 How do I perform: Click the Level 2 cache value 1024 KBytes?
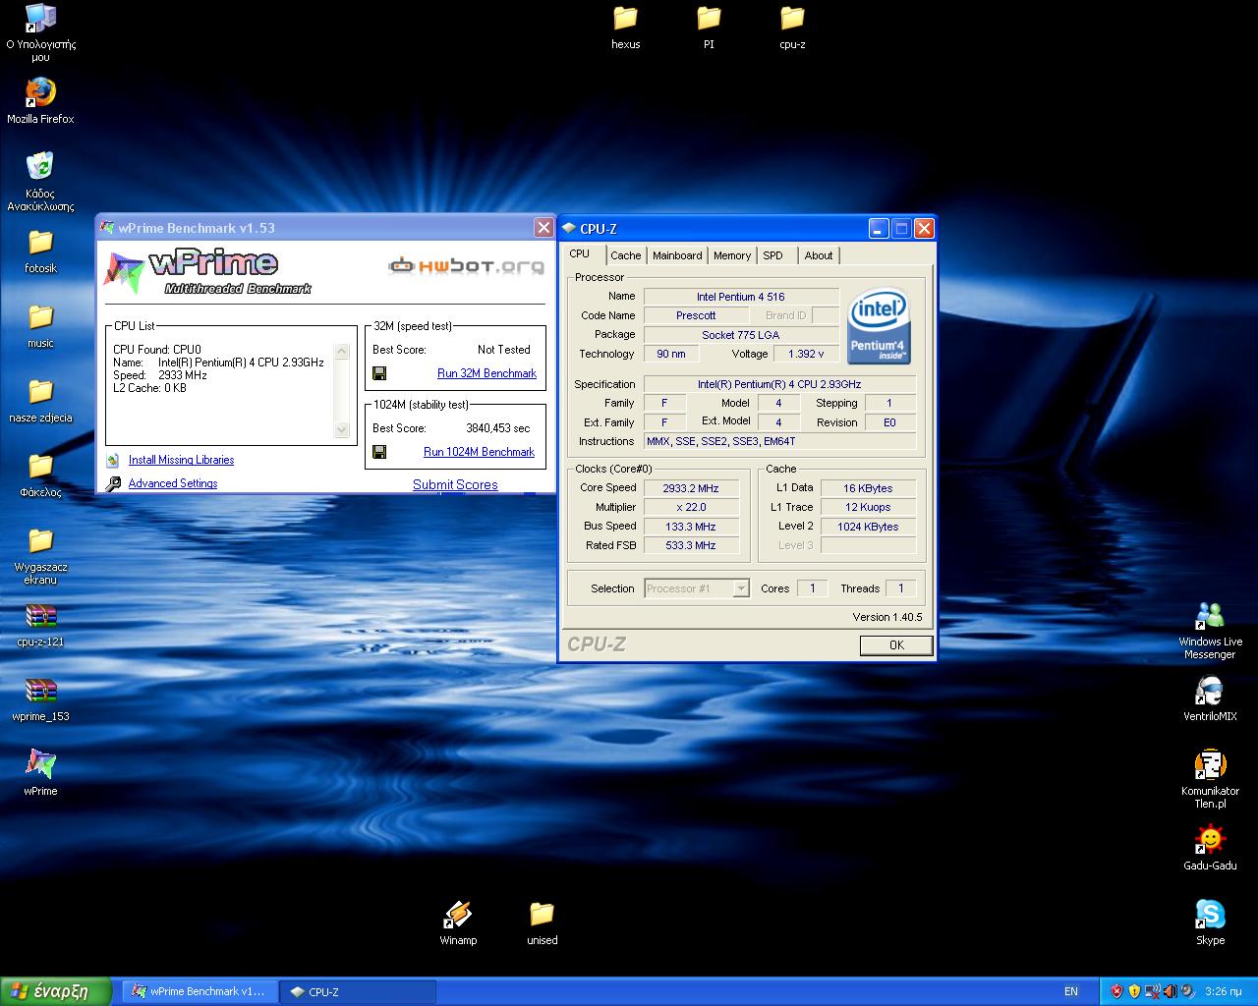868,527
